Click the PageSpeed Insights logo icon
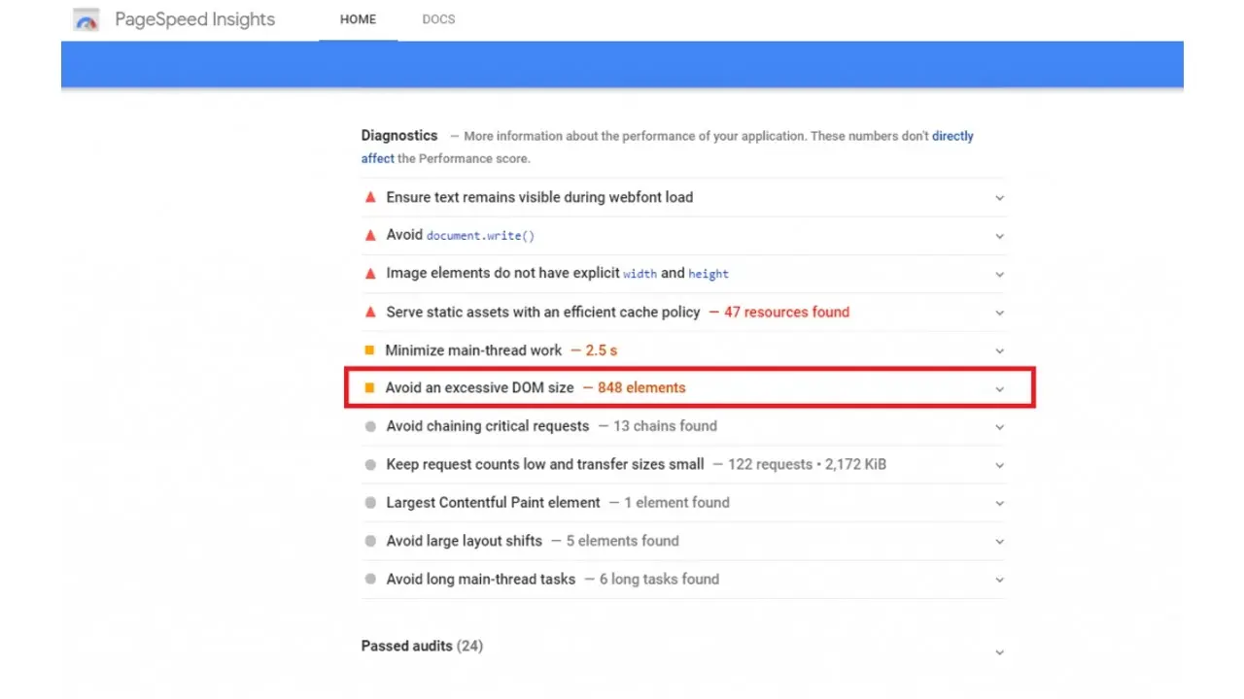Viewport: 1244px width, 699px height. pyautogui.click(x=86, y=20)
